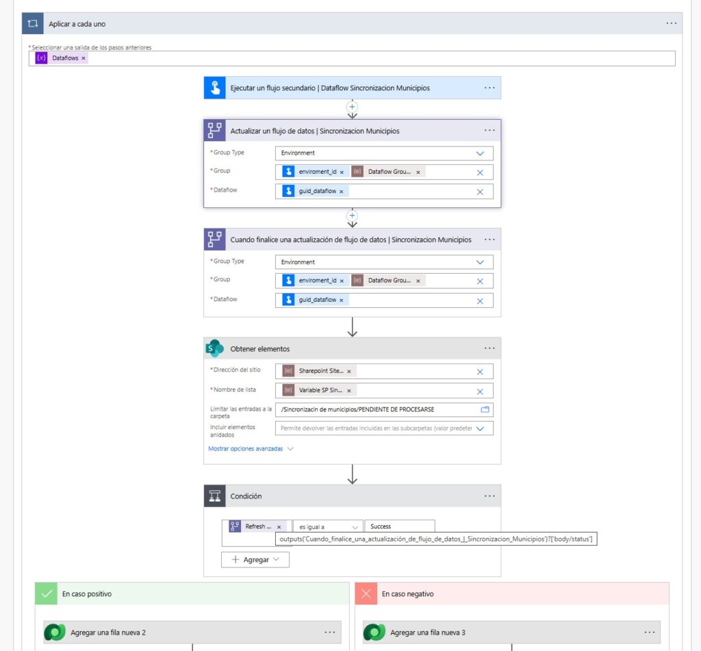Click the Condición action icon
Viewport: 701px width, 651px height.
click(x=215, y=496)
